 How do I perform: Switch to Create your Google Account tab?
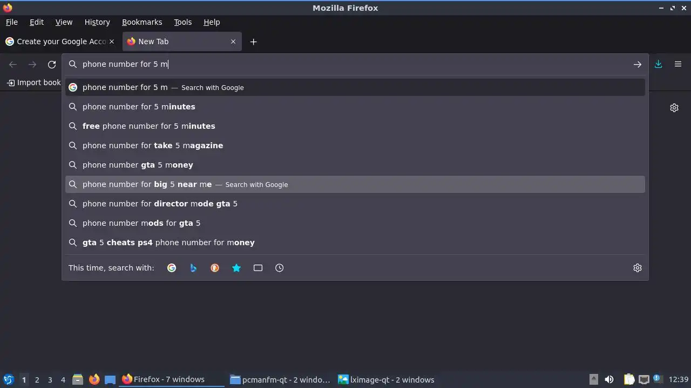click(60, 41)
